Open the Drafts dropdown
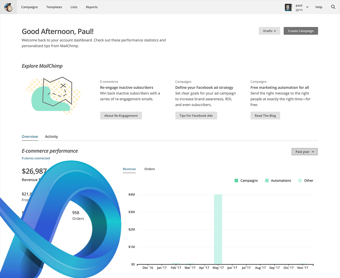This screenshot has height=278, width=340. click(x=269, y=31)
